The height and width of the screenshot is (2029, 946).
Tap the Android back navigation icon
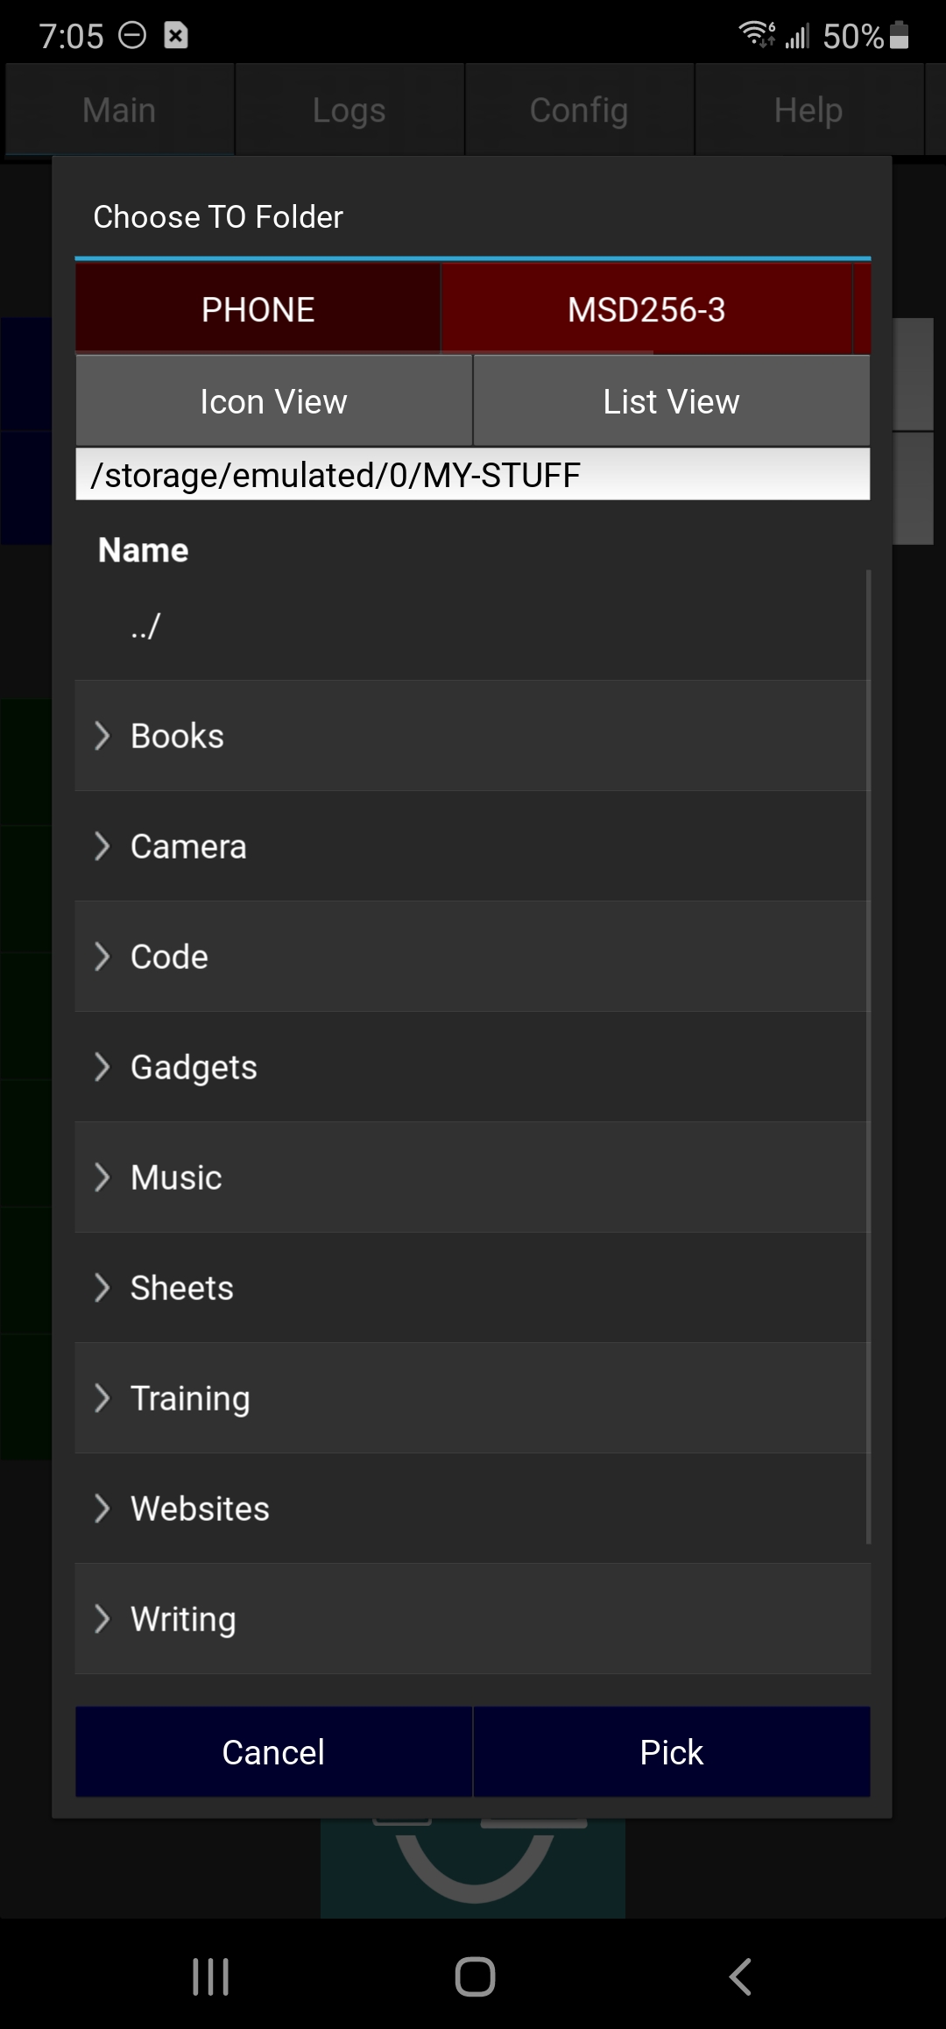(740, 1976)
